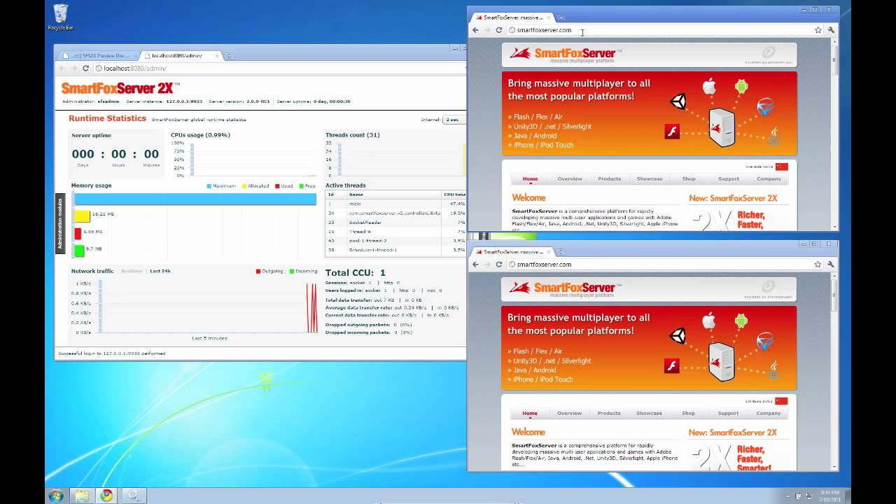The image size is (896, 504).
Task: Bookmark page with star in upper window
Action: (818, 30)
